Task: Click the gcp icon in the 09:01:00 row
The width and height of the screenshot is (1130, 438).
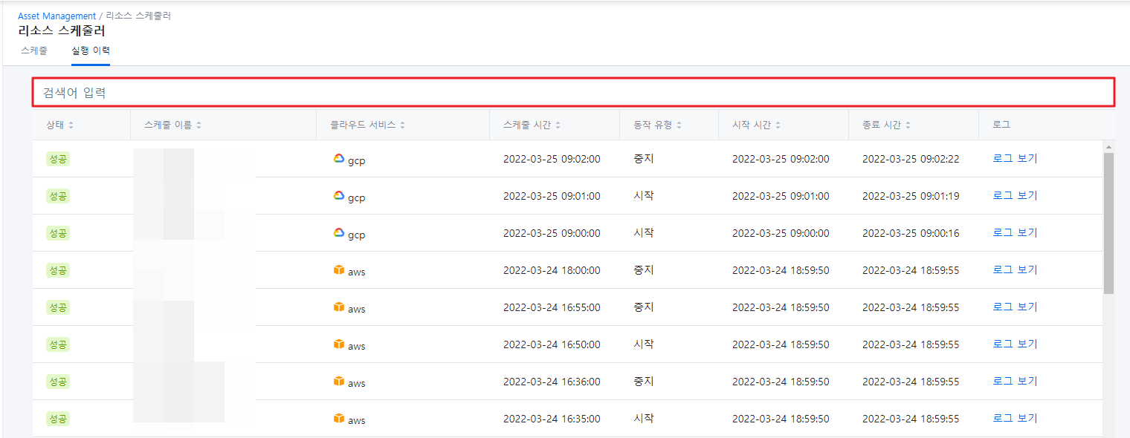Action: (339, 195)
